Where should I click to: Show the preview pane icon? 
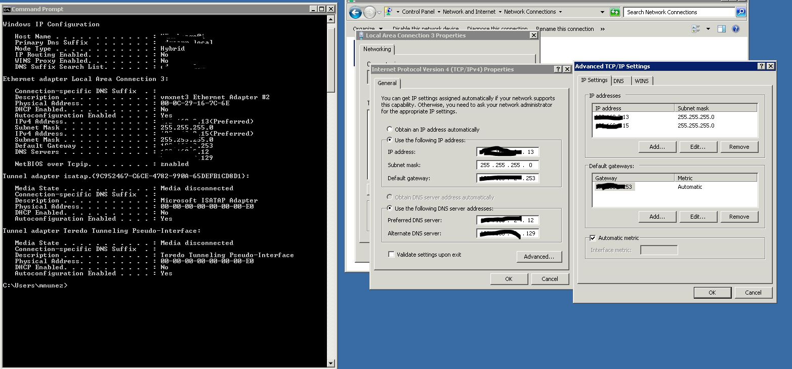[x=722, y=29]
